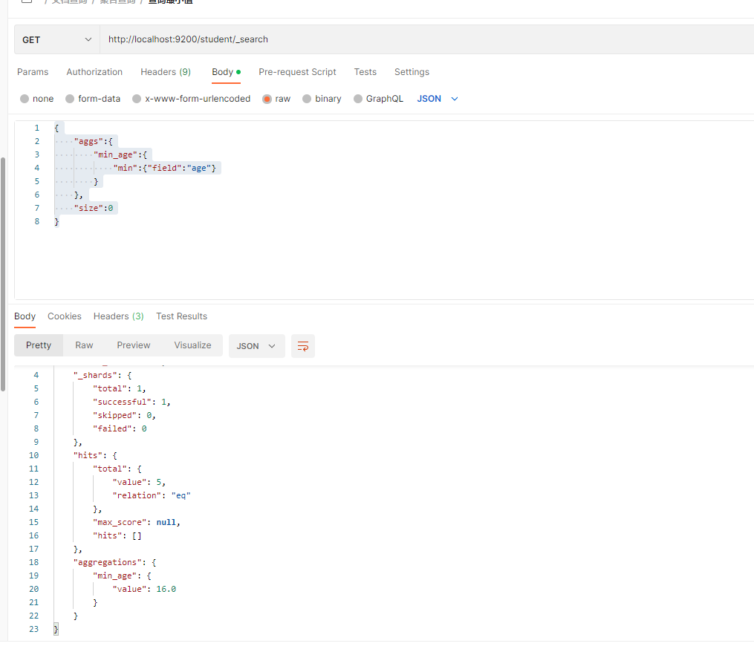The image size is (754, 652).
Task: Click the "relation": "eq" response line
Action: tap(152, 496)
